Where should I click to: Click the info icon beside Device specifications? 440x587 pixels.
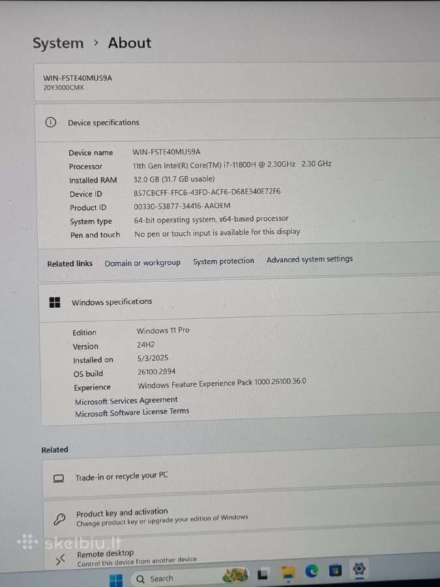point(50,122)
